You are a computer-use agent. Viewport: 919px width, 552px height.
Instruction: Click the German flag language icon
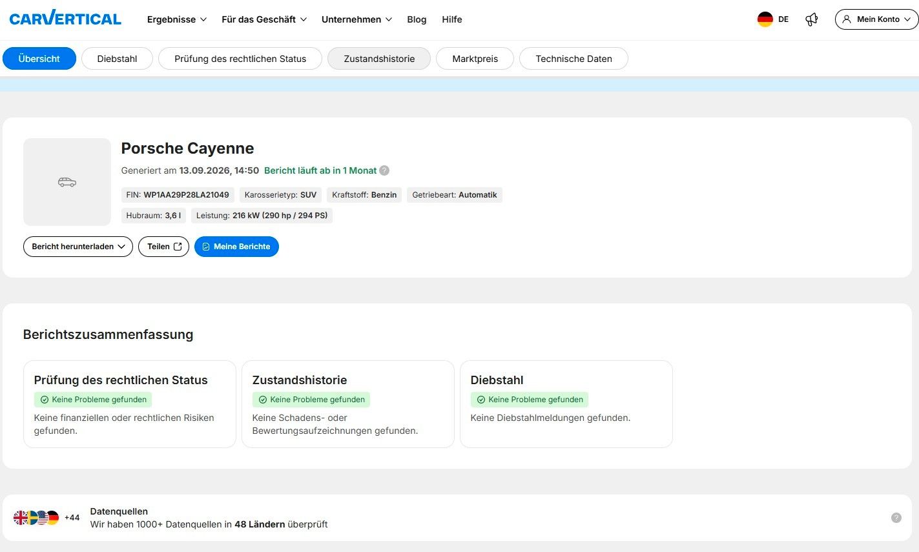[x=765, y=19]
